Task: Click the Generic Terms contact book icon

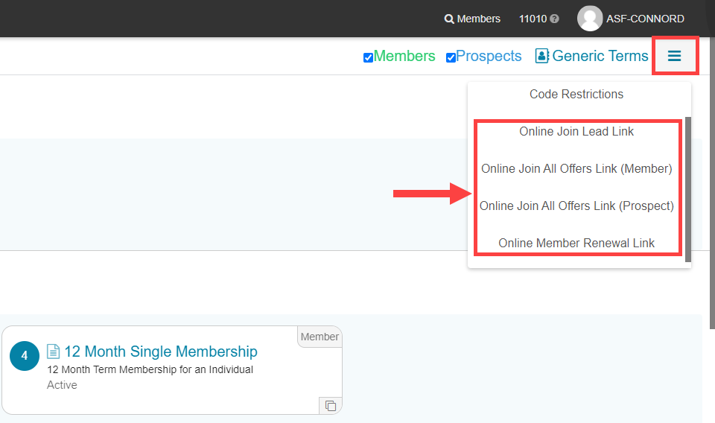Action: [x=541, y=56]
